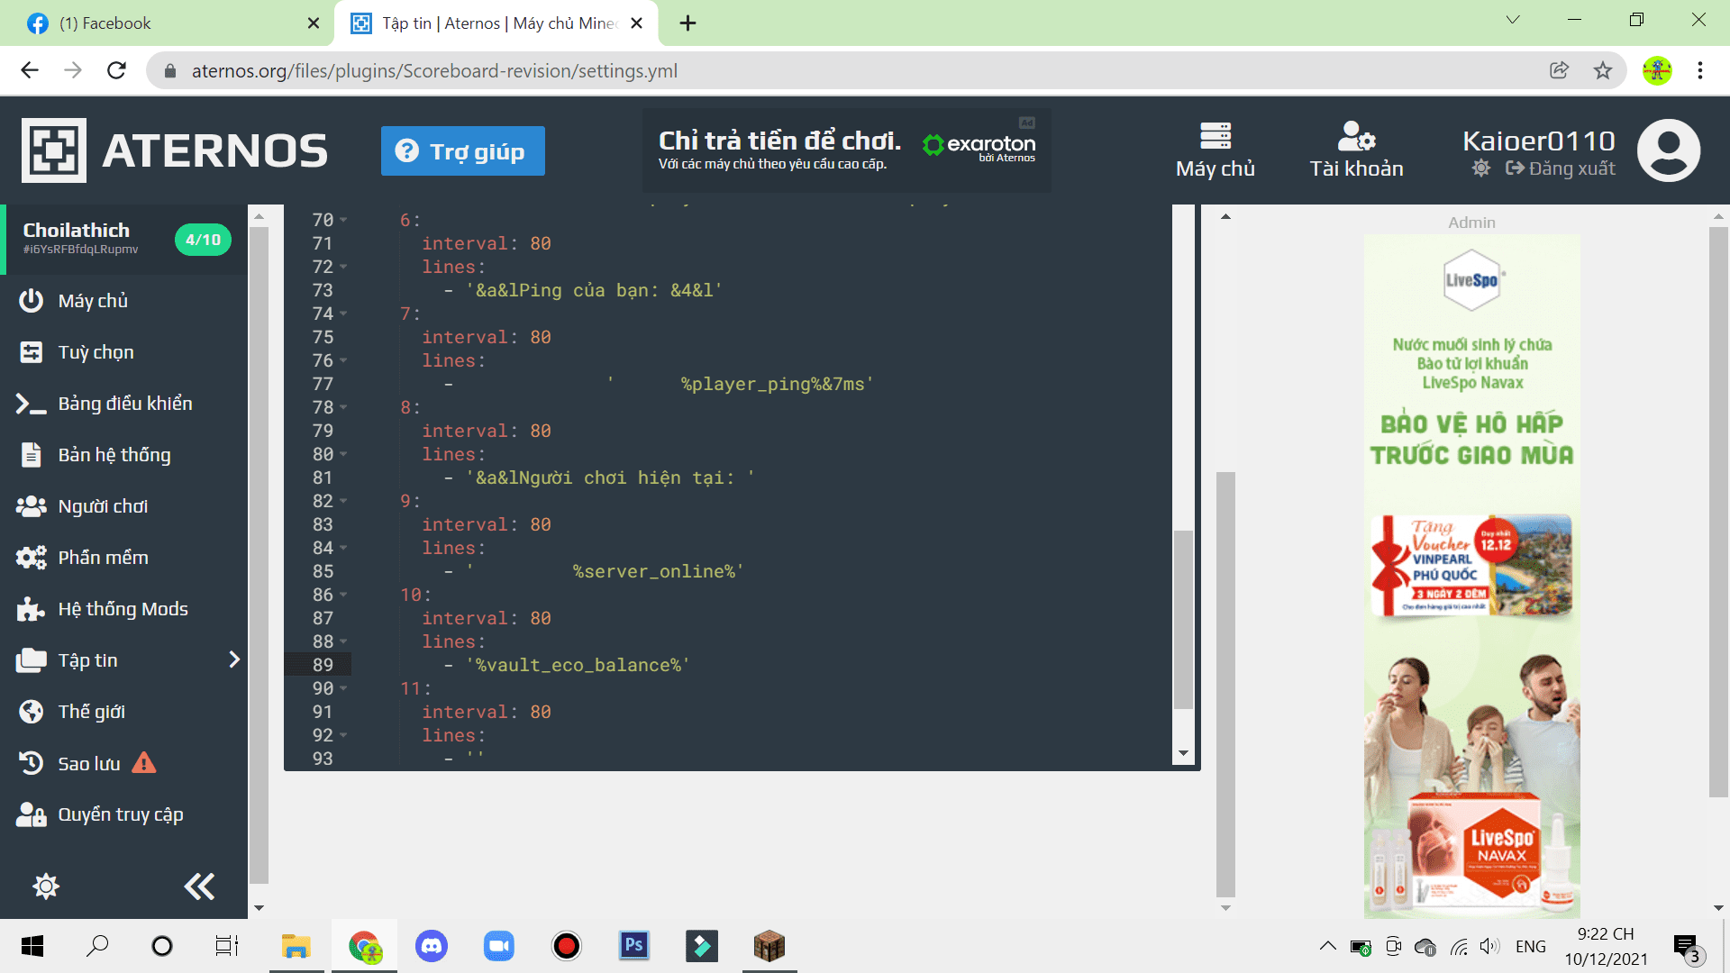
Task: Click the Đăng xuất logout link
Action: tap(1561, 168)
